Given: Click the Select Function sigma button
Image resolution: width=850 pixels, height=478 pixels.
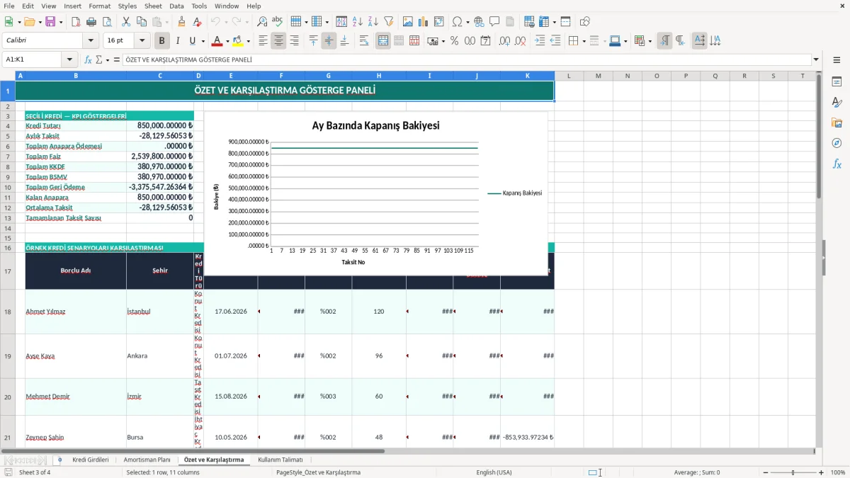Looking at the screenshot, I should [x=98, y=60].
